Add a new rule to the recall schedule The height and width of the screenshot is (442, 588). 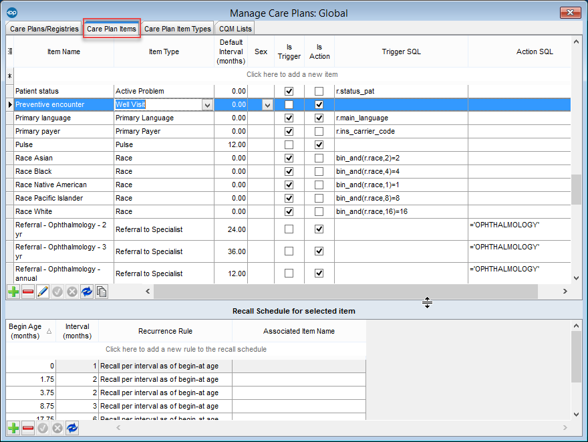pos(186,349)
